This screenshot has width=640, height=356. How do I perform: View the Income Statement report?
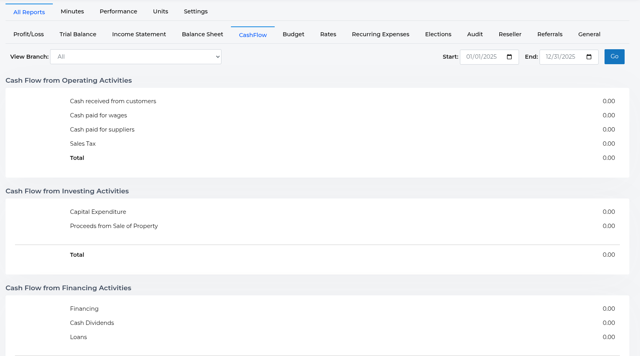point(139,34)
